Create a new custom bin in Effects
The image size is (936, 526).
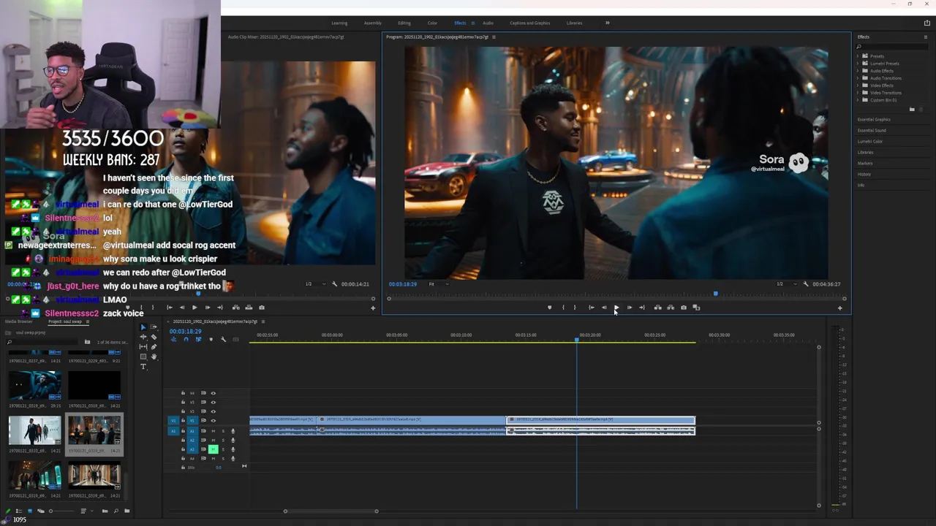912,110
